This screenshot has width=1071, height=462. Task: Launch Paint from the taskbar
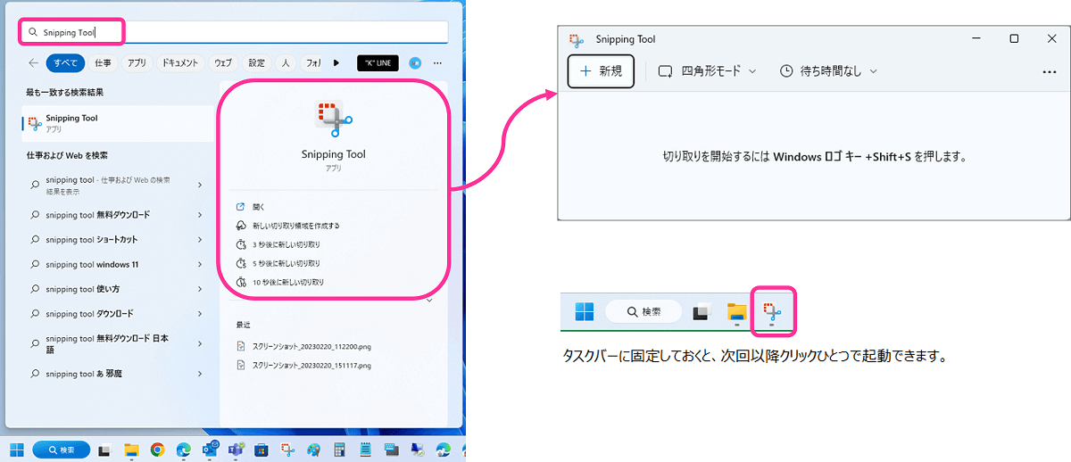[x=313, y=450]
